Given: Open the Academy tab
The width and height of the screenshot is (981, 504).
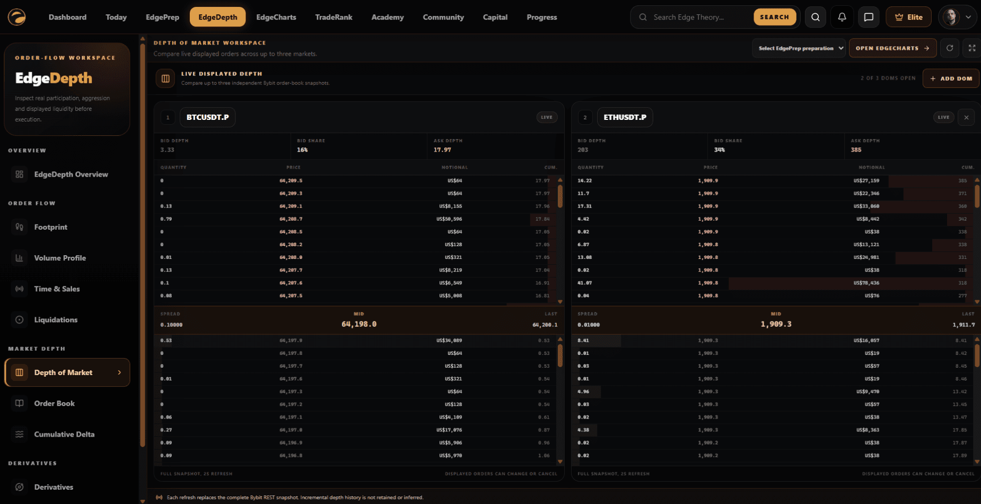Looking at the screenshot, I should (x=388, y=17).
